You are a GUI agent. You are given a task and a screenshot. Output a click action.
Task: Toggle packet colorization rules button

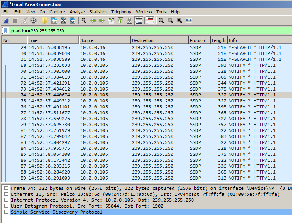(x=150, y=21)
